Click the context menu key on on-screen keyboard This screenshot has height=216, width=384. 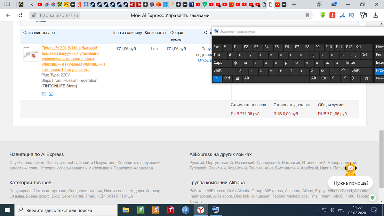(x=367, y=78)
